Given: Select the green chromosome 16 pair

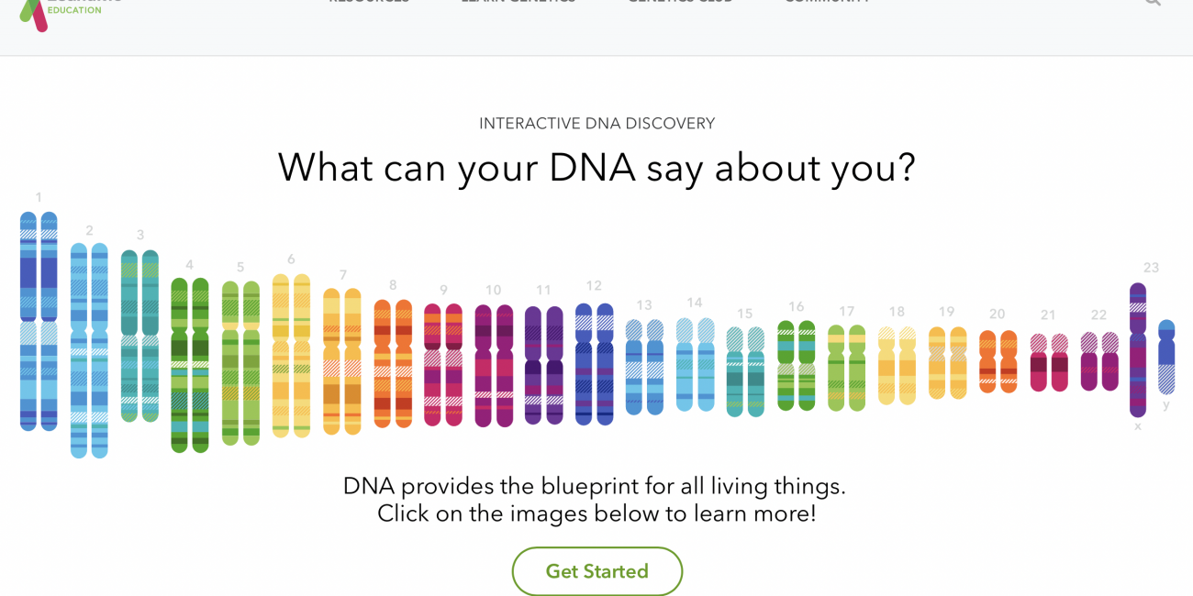Looking at the screenshot, I should (x=797, y=366).
